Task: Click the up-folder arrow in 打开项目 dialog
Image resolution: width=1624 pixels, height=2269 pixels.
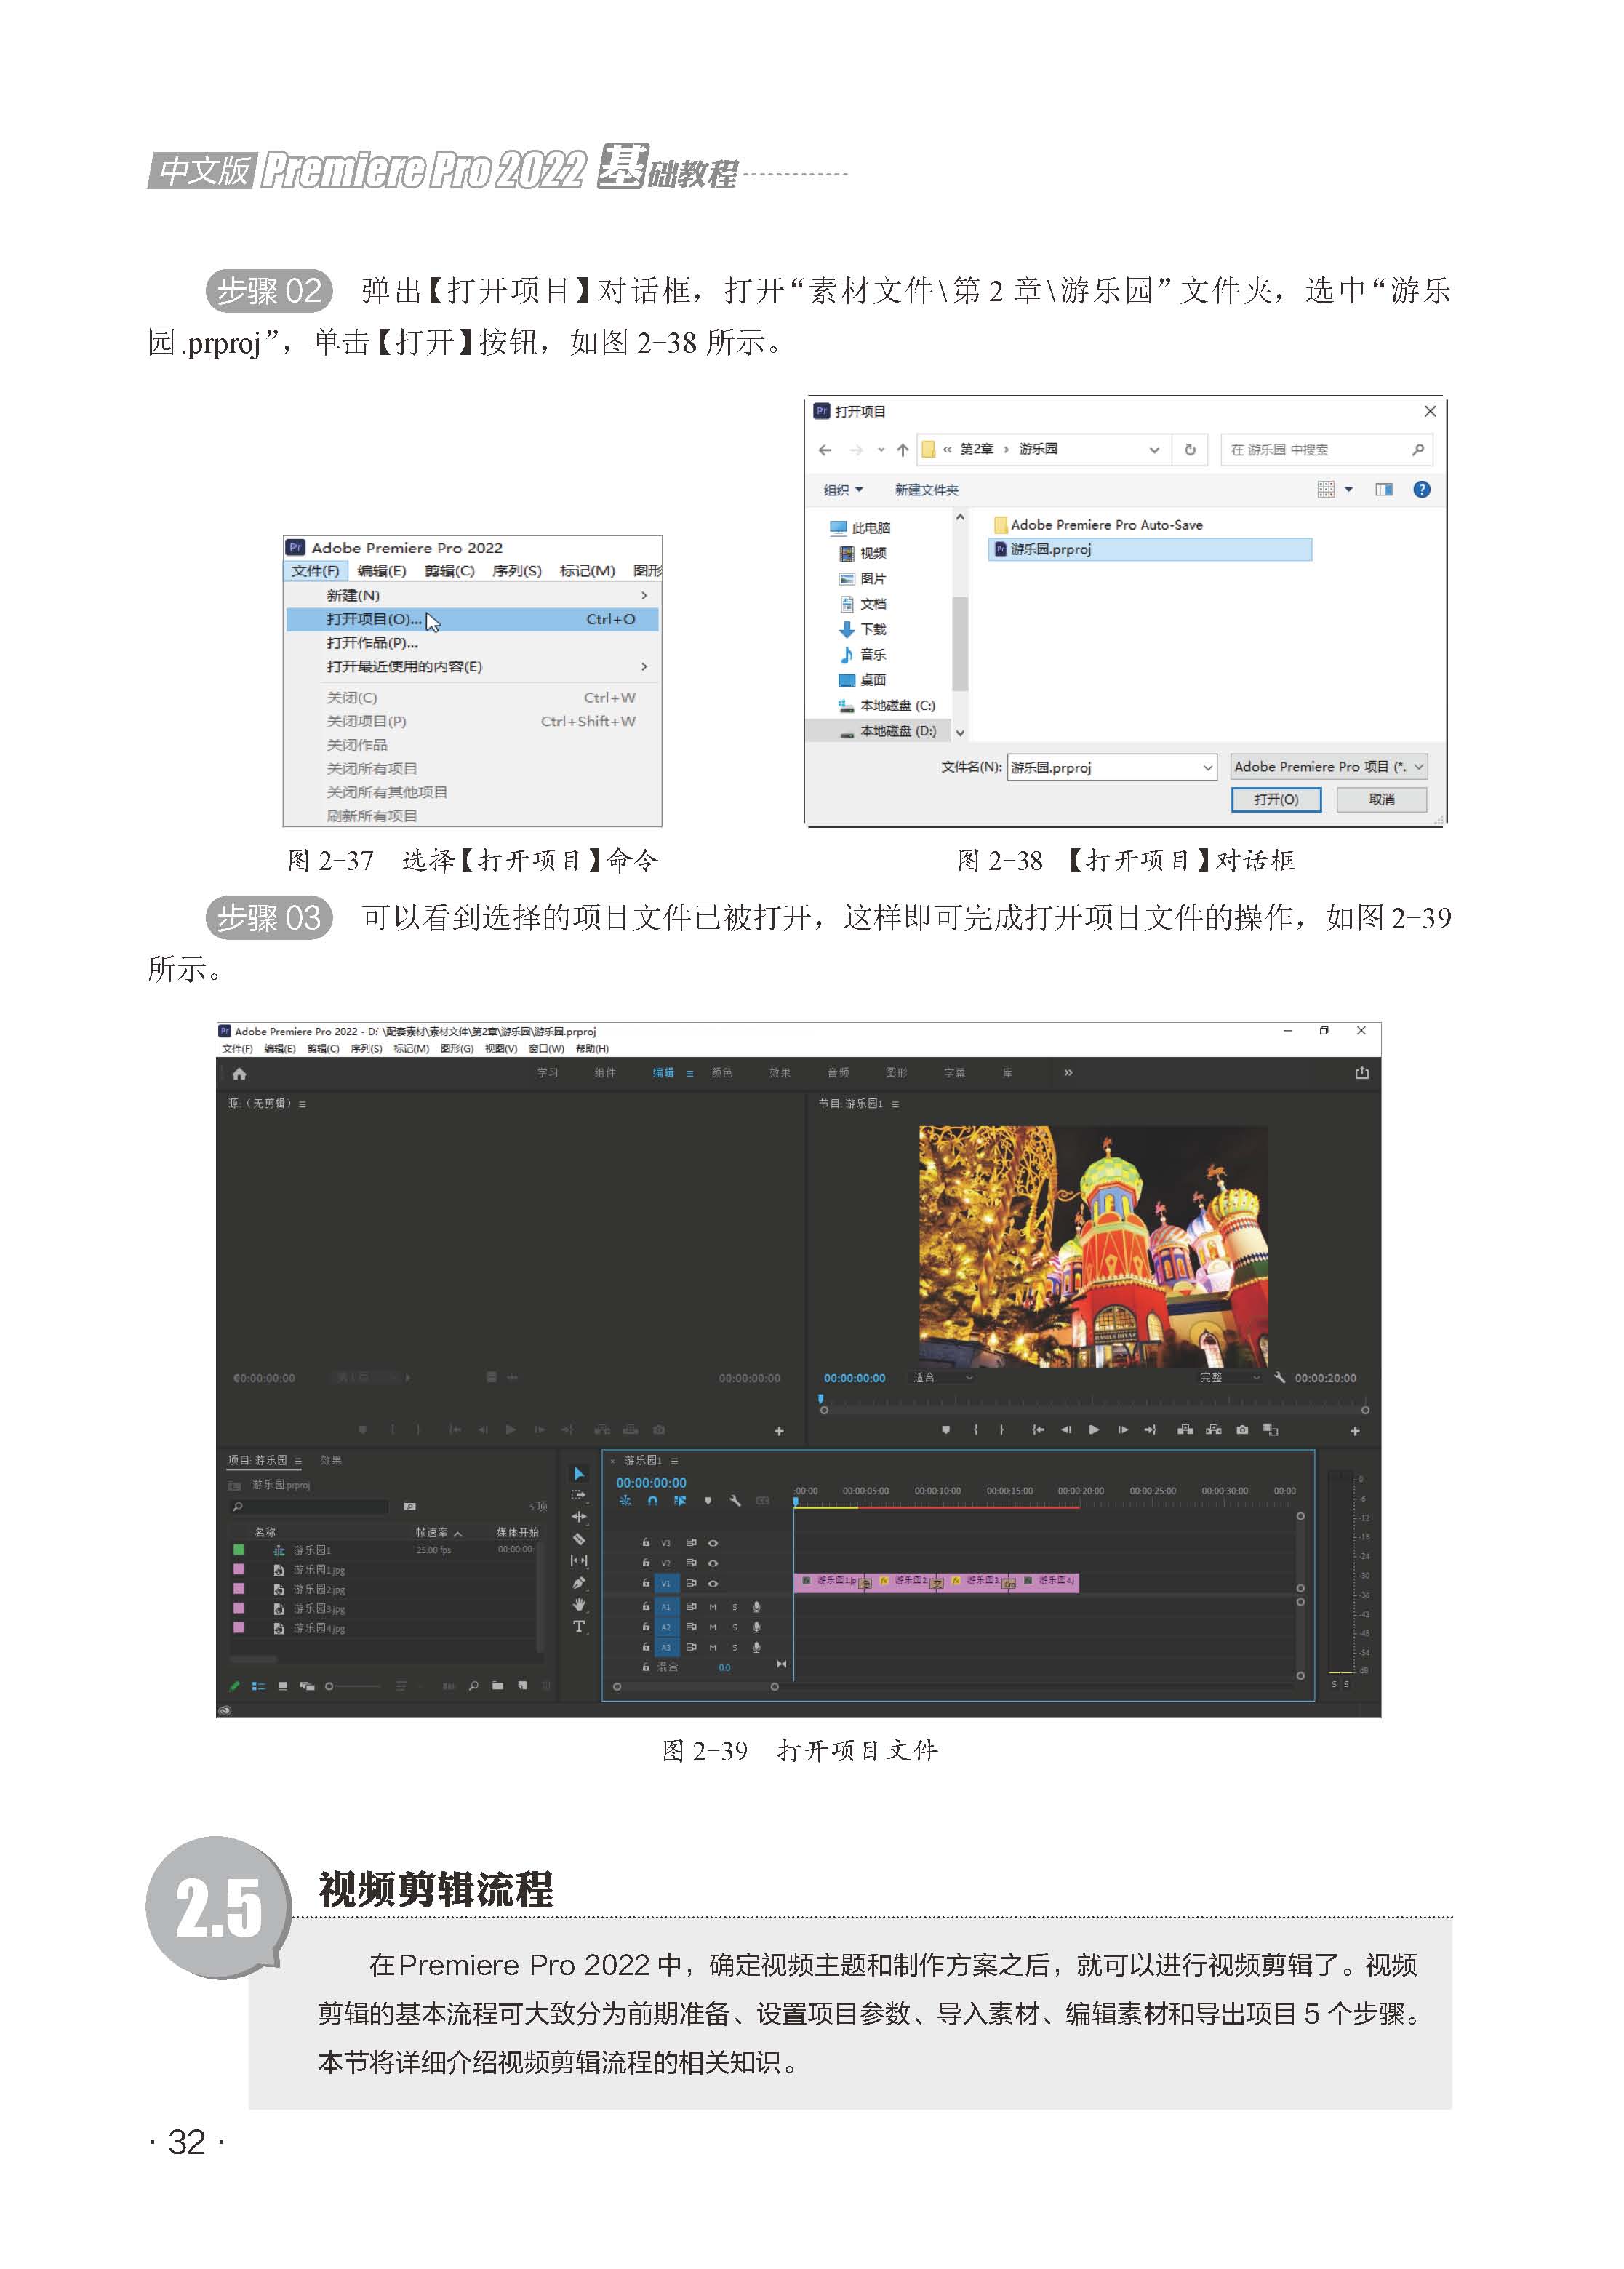Action: [x=903, y=450]
